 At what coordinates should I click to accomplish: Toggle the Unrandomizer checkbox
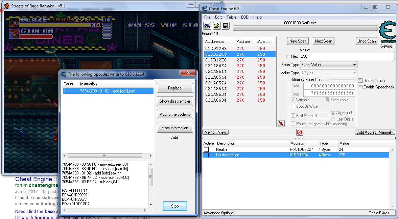click(x=361, y=81)
